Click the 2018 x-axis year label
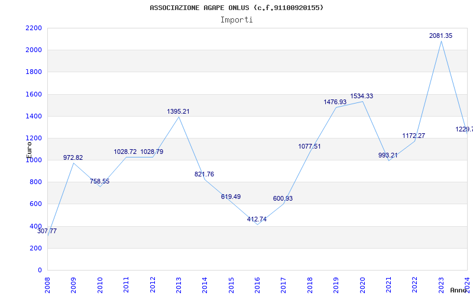473x296 pixels. (x=310, y=285)
